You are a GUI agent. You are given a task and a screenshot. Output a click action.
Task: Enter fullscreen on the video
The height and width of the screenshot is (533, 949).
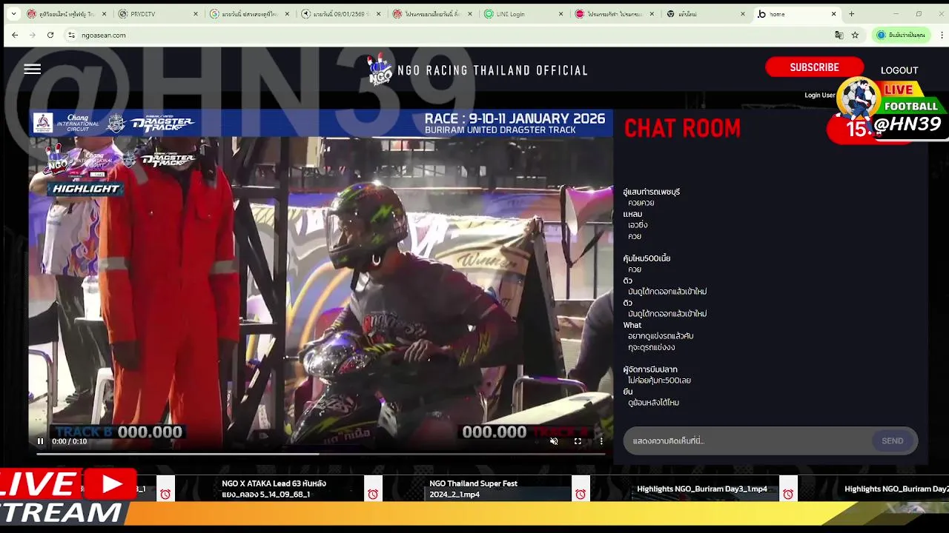click(x=578, y=441)
